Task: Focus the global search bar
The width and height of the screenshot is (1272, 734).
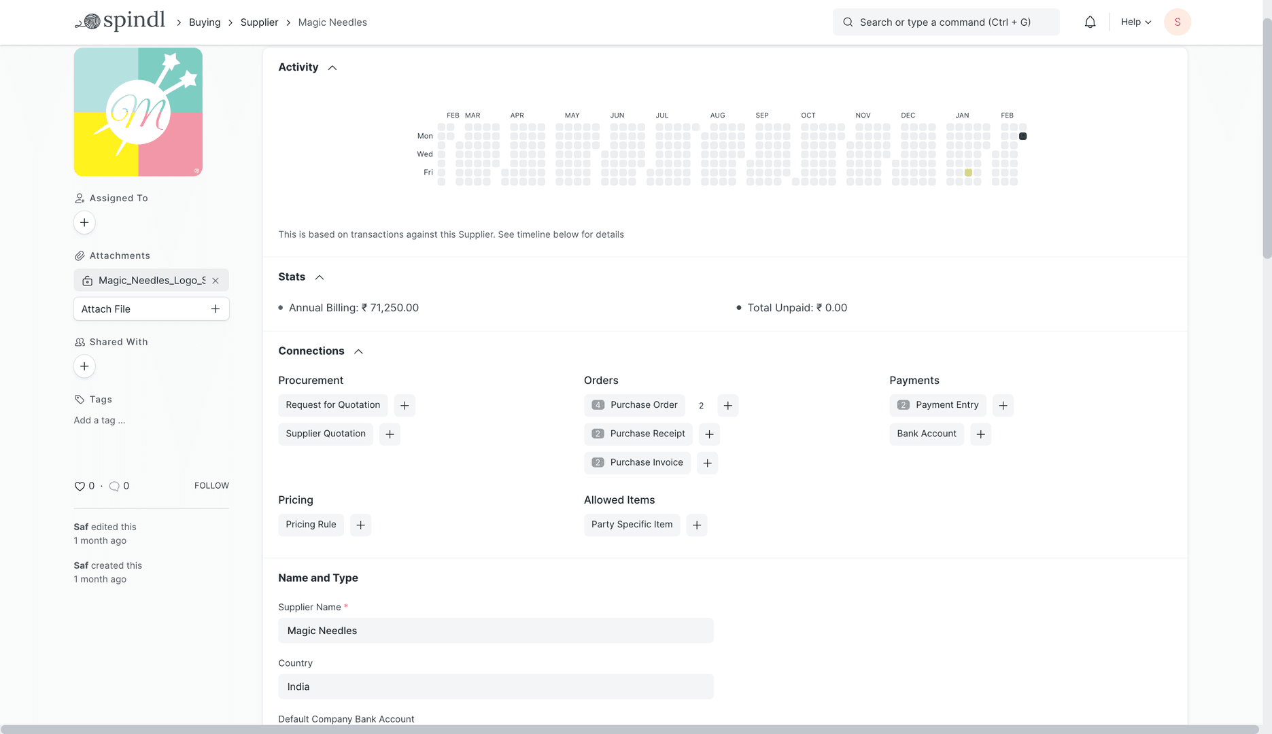Action: click(x=945, y=22)
